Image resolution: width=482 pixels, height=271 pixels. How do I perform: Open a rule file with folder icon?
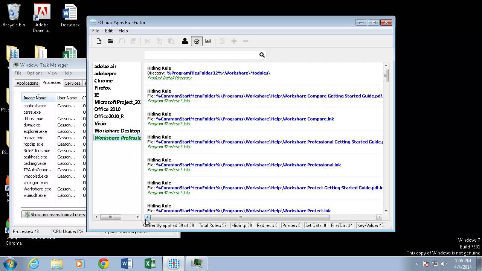(110, 41)
